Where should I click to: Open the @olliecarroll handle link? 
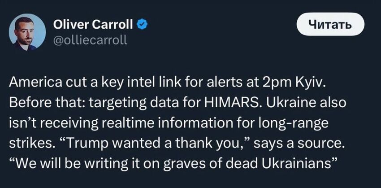tap(90, 39)
